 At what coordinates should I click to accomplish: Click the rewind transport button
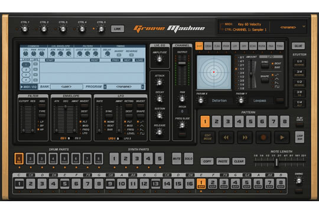coord(226,138)
